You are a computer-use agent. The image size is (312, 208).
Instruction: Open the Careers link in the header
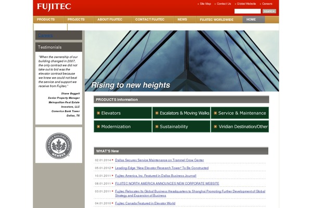coord(267,4)
